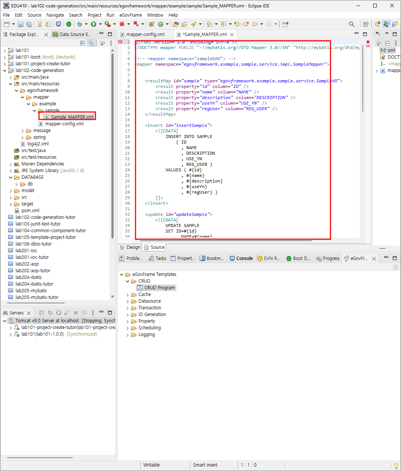The image size is (401, 471).
Task: Click the Servers stop button icon
Action: click(76, 313)
